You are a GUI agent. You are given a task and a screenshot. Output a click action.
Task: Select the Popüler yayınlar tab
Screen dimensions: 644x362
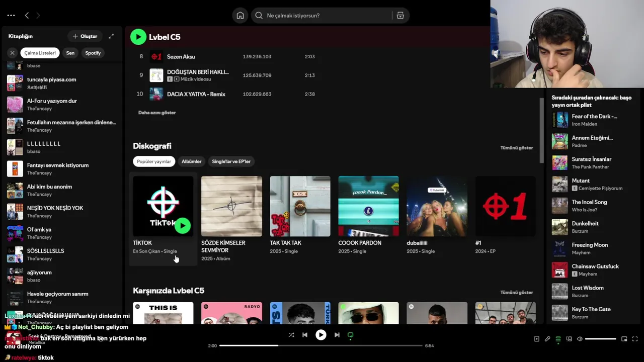pyautogui.click(x=154, y=161)
